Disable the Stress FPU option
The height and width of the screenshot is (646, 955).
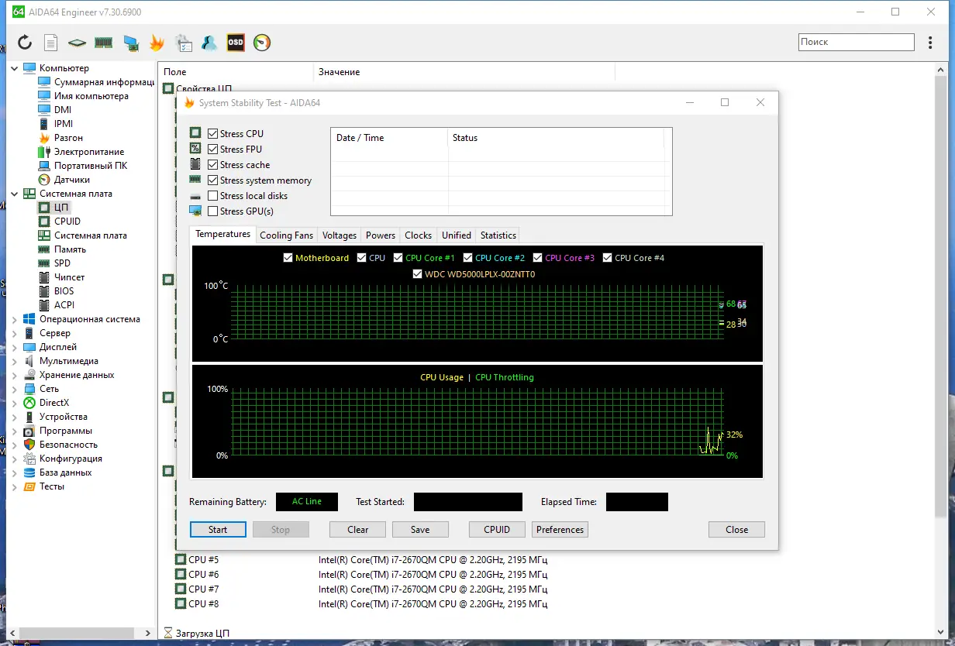point(214,149)
